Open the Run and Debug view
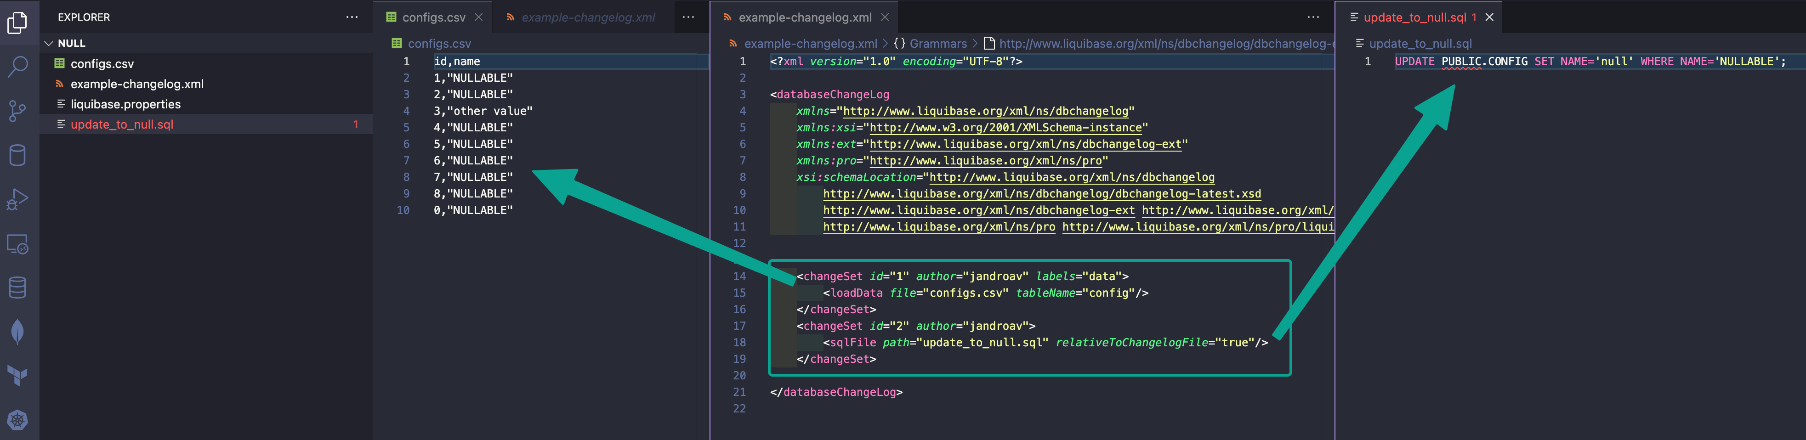Screen dimensions: 1806x440 tap(17, 200)
